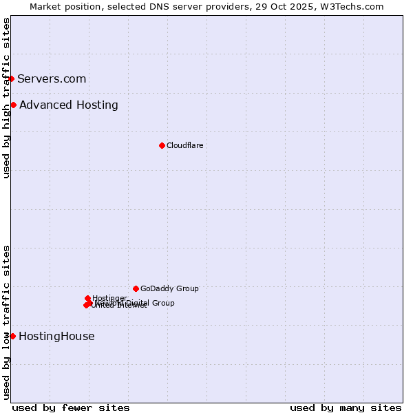Click 'used by low traffic sites' axis label
413x413 pixels.
(6, 322)
